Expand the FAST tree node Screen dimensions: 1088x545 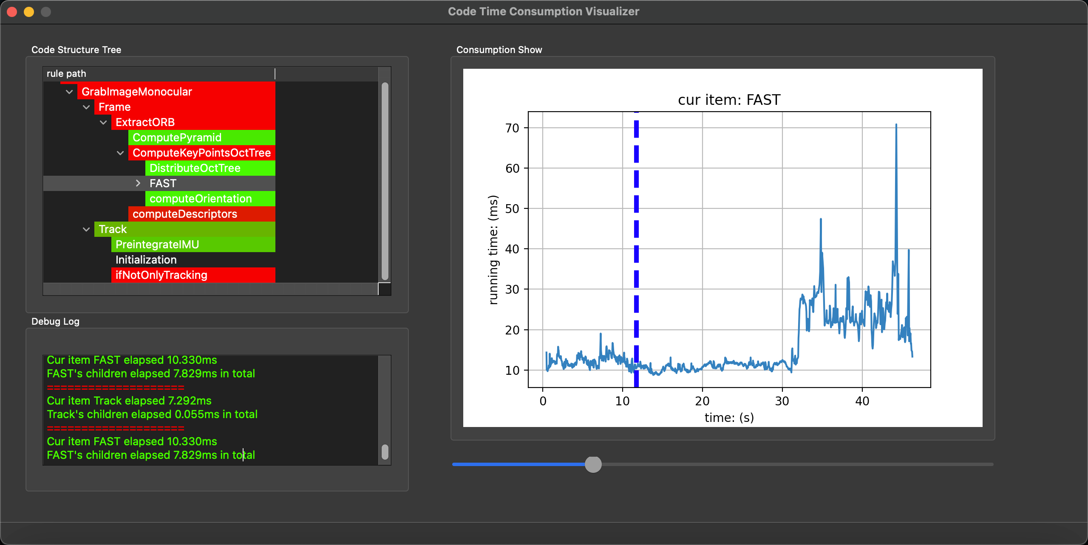click(x=138, y=183)
